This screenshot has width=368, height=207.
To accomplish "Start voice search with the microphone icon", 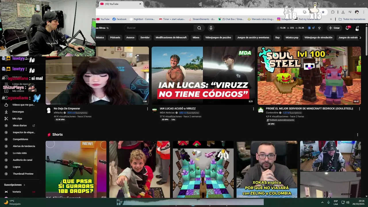I will click(211, 28).
